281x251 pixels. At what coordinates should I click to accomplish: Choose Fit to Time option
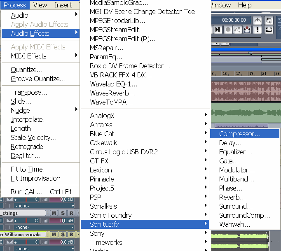[x=40, y=169]
